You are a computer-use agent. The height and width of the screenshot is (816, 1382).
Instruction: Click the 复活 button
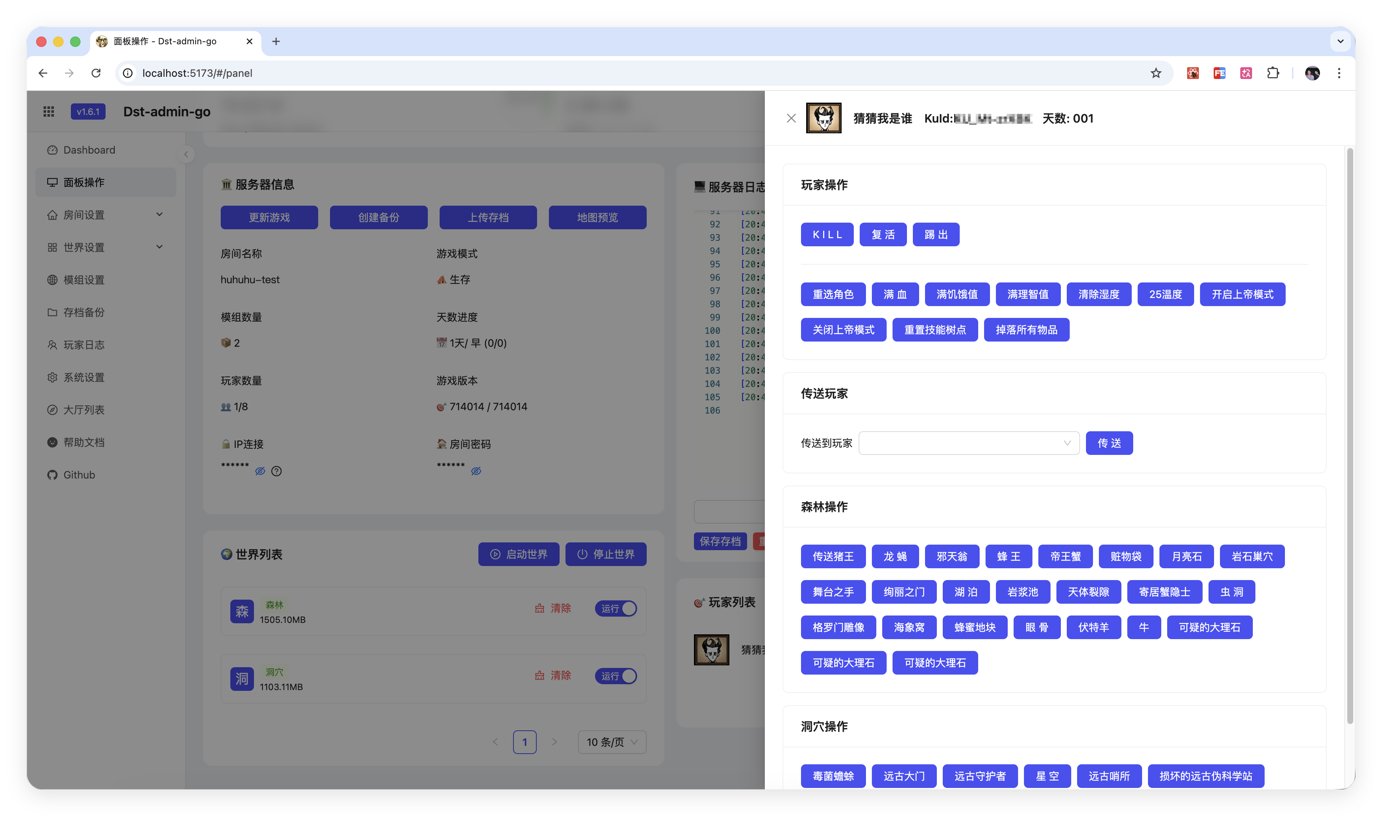pos(883,235)
